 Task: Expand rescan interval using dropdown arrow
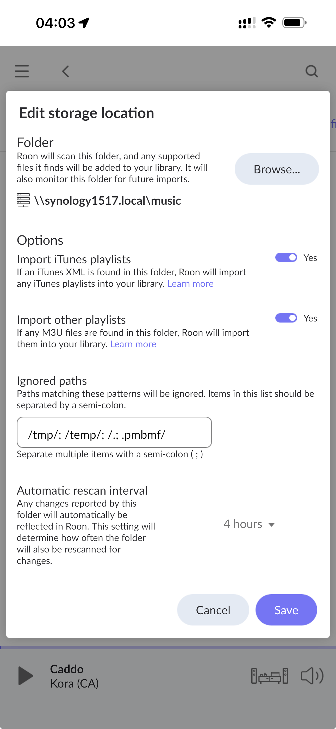point(271,525)
